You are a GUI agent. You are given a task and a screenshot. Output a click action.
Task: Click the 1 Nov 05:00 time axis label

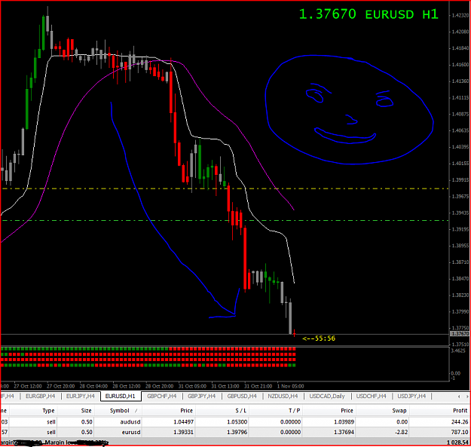(x=290, y=386)
